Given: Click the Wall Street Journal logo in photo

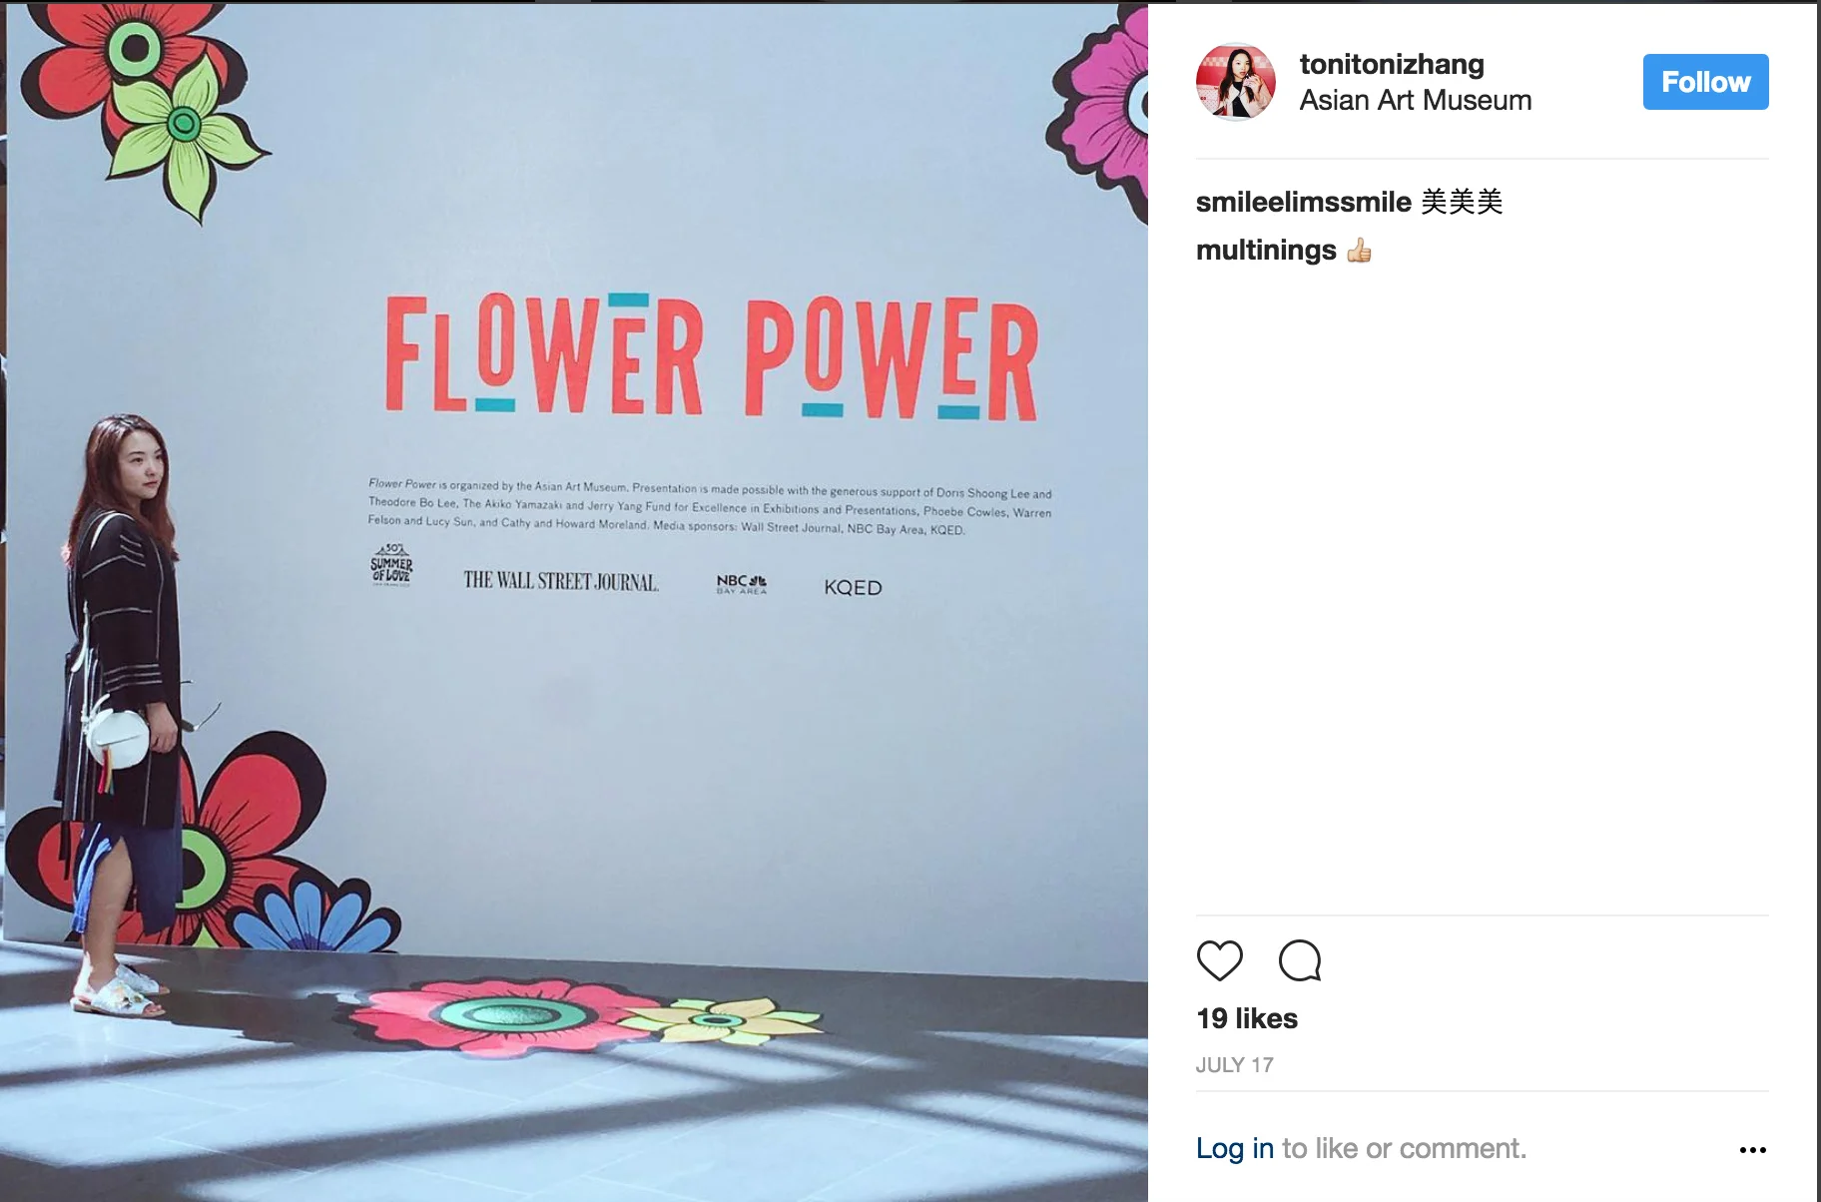Looking at the screenshot, I should (561, 581).
